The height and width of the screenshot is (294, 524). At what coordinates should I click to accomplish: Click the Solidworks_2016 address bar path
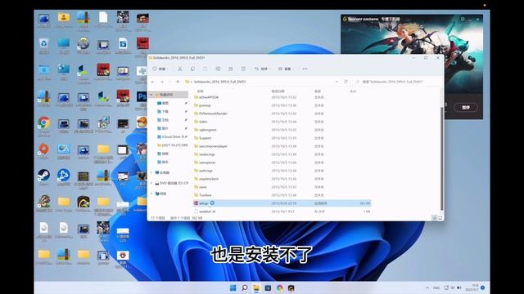220,82
